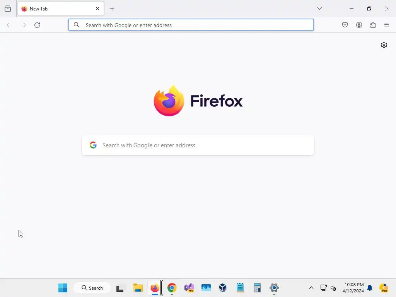Click the center Google search box

click(x=198, y=145)
